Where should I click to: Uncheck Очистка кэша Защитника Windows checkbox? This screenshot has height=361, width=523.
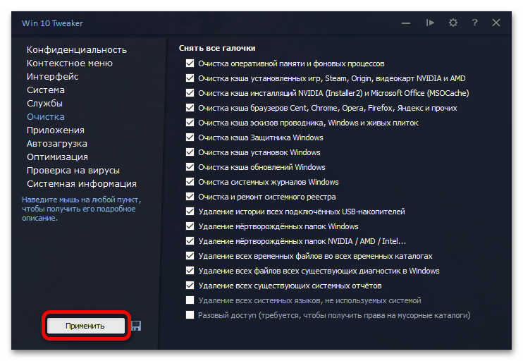190,137
